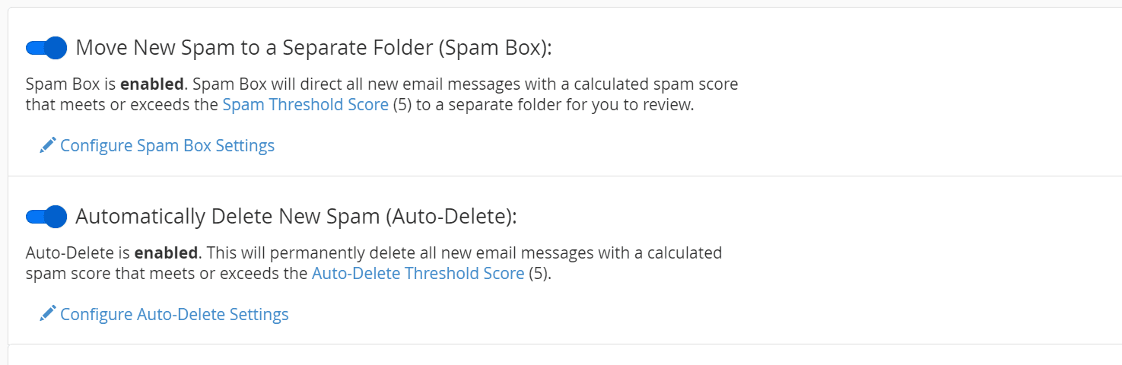Open the Auto-Delete Threshold Score link
The height and width of the screenshot is (365, 1122).
[418, 274]
